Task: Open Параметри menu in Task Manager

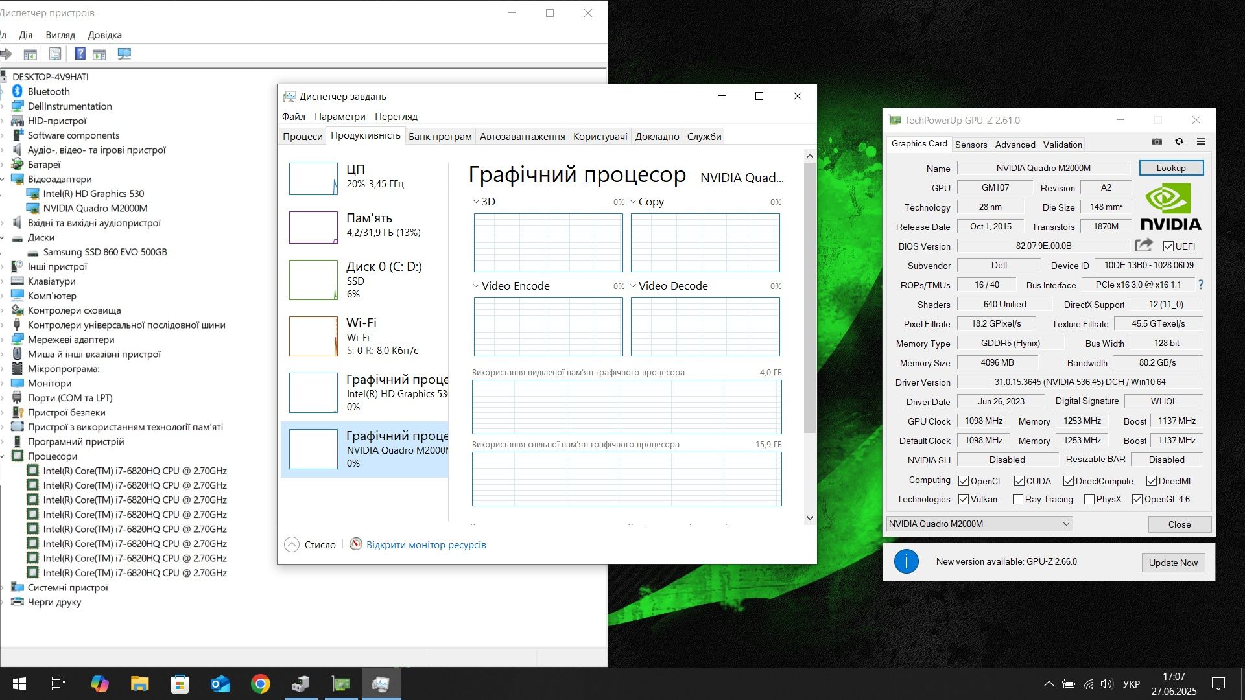Action: [340, 117]
